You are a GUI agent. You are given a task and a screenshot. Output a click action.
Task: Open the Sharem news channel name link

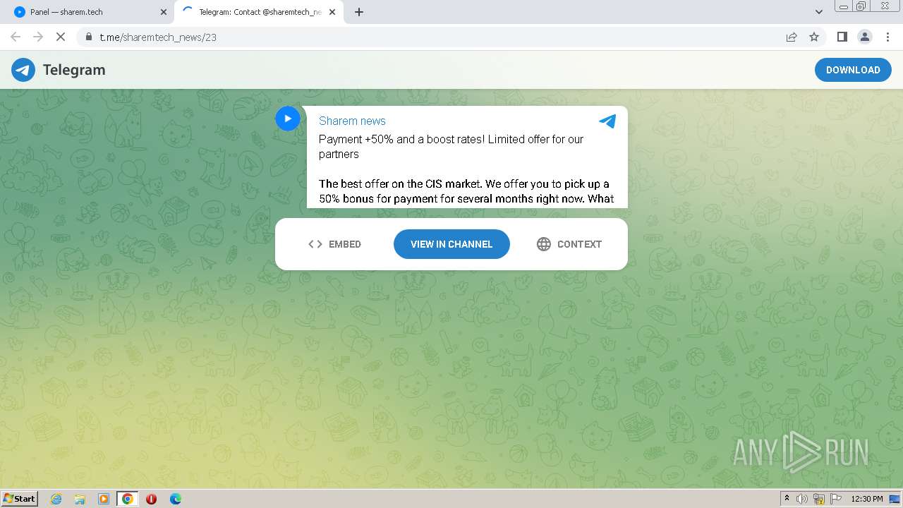[352, 121]
